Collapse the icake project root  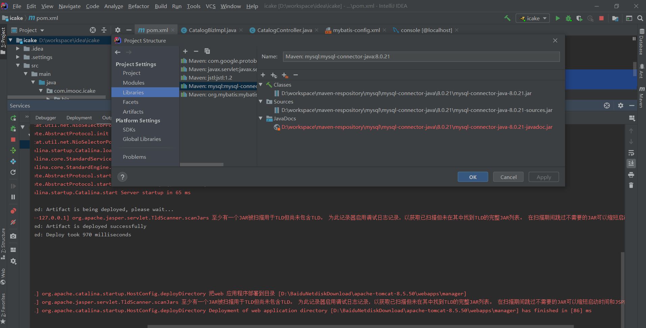tap(10, 40)
